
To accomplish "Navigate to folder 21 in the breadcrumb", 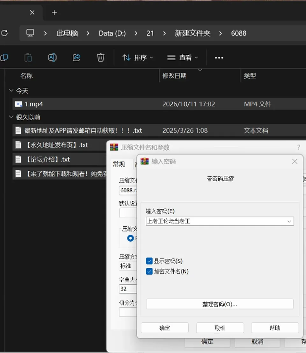I will click(x=150, y=33).
